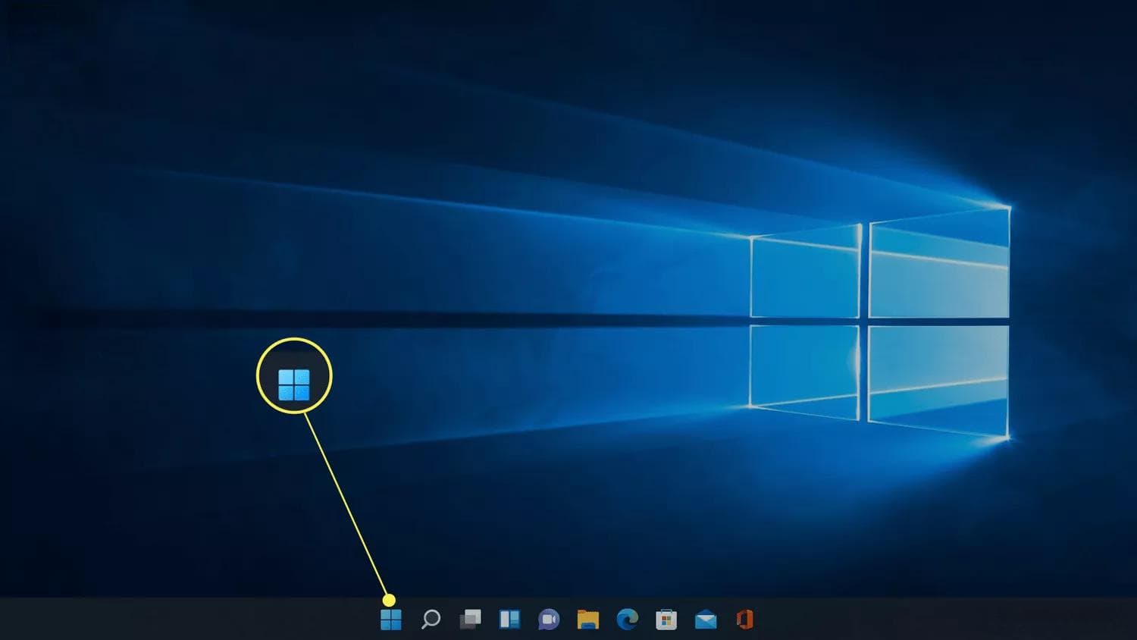Image resolution: width=1137 pixels, height=640 pixels.
Task: Launch Office from the taskbar
Action: (x=745, y=620)
